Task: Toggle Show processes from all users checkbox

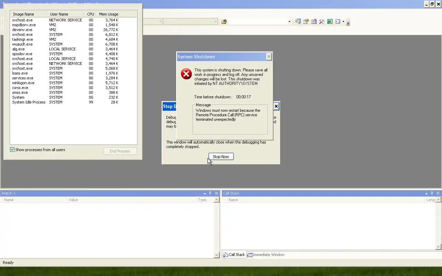Action: 12,150
